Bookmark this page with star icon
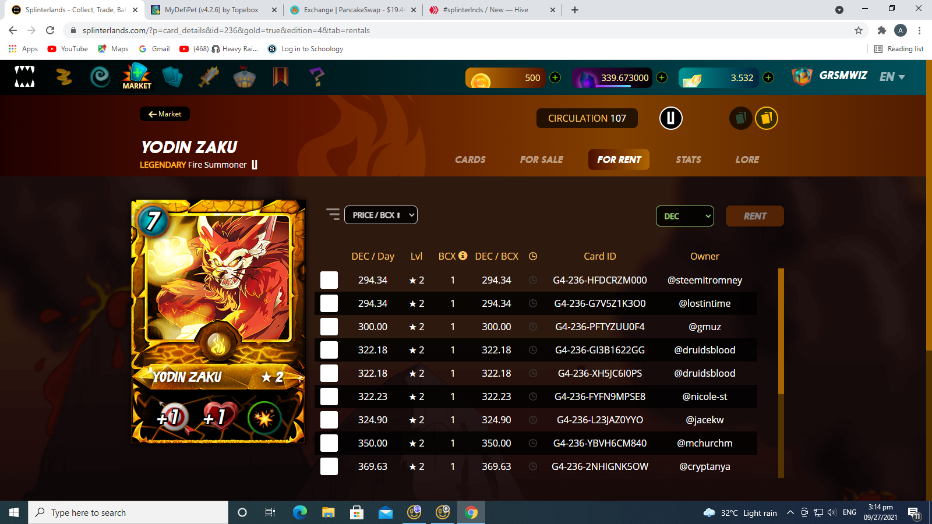 [x=858, y=30]
